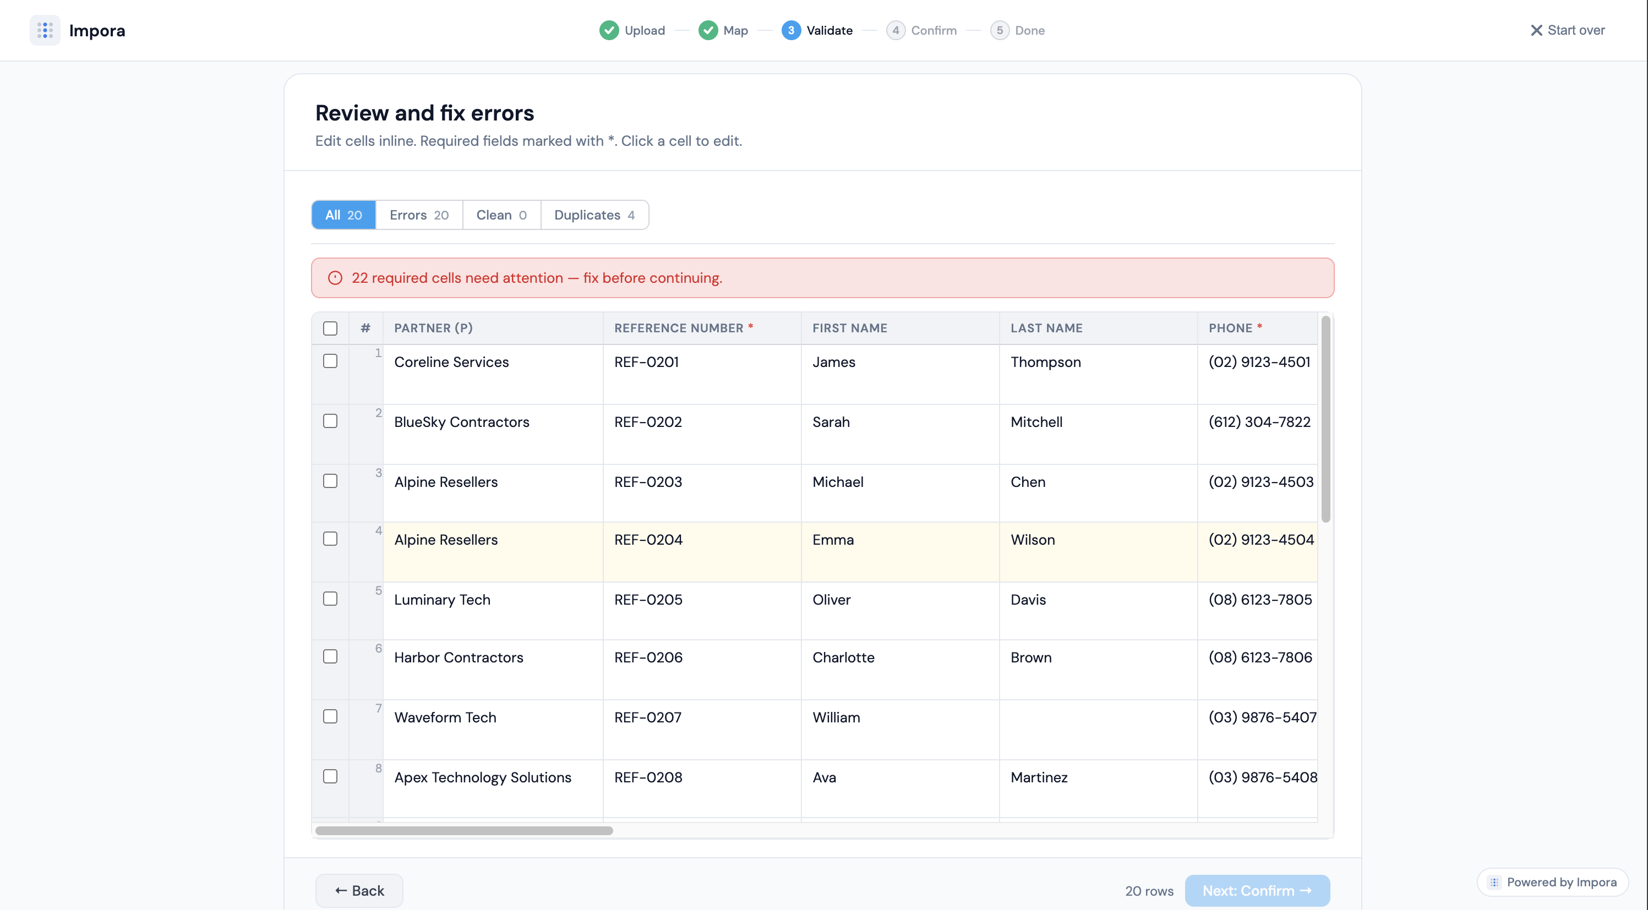
Task: Go to the Upload step label
Action: coord(644,30)
